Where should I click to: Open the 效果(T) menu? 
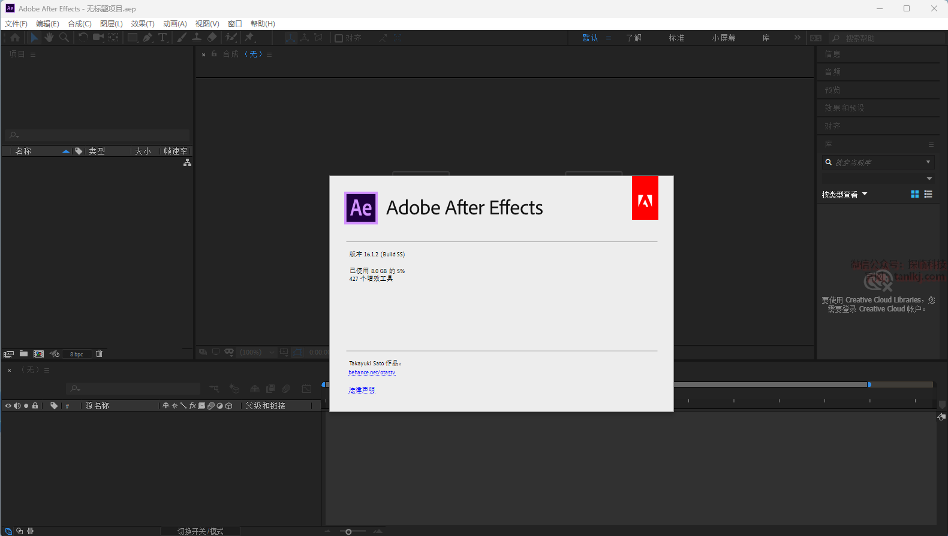click(143, 24)
